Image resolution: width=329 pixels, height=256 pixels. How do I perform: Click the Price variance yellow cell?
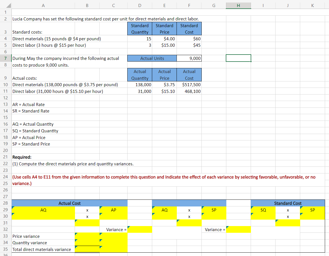(x=87, y=236)
